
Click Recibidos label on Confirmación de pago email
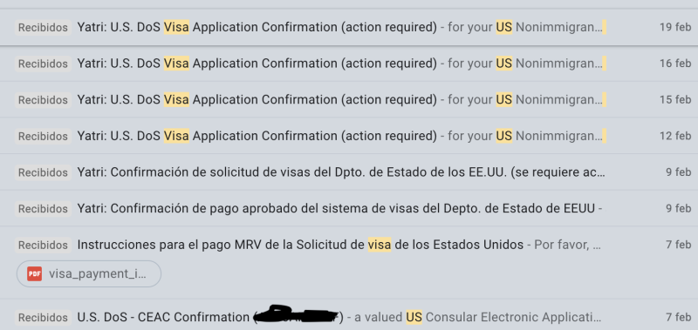coord(43,208)
